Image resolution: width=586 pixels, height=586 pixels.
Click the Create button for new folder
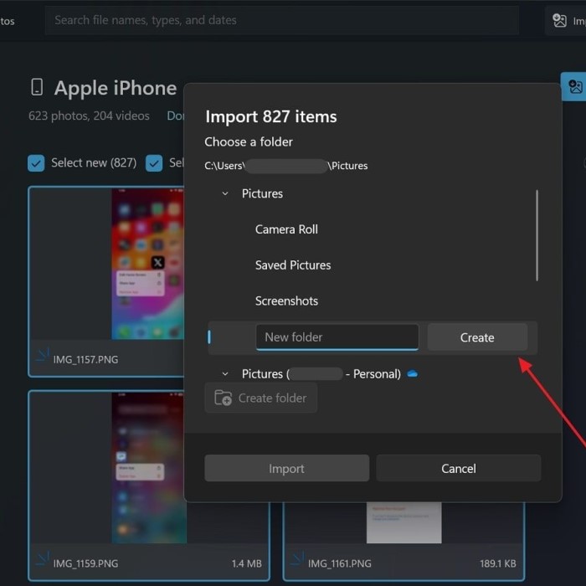[477, 337]
